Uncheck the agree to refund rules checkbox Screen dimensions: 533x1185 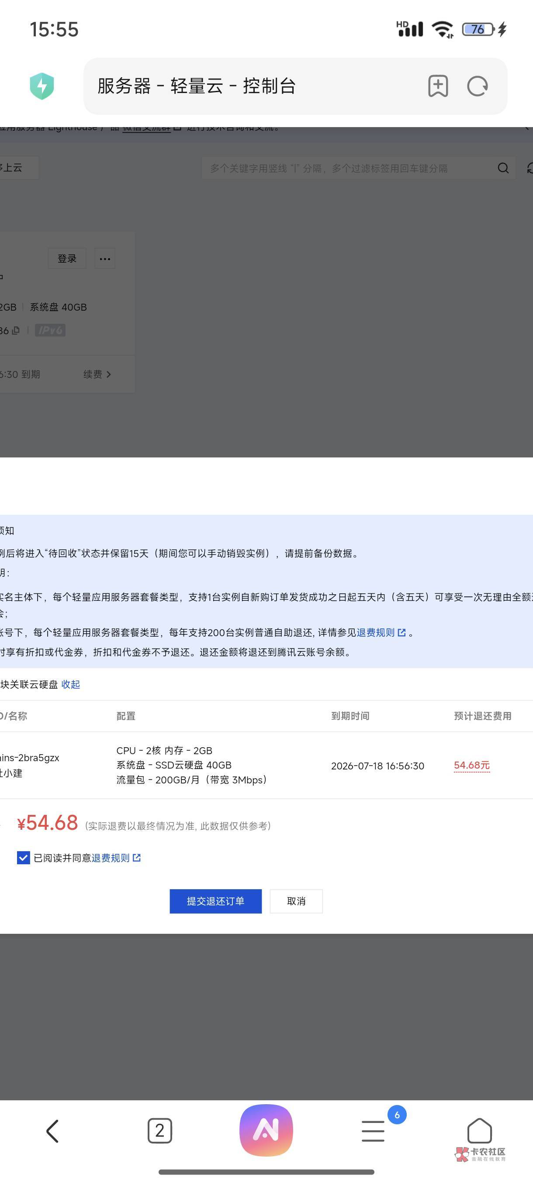point(24,857)
